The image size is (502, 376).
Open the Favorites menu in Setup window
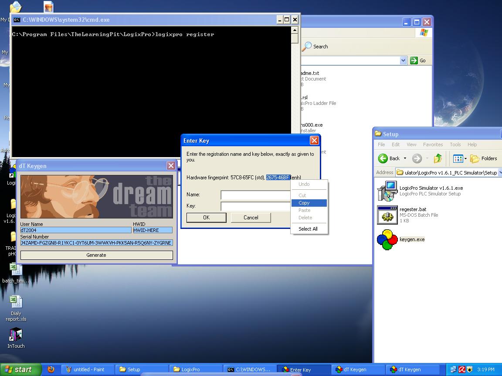pos(433,144)
